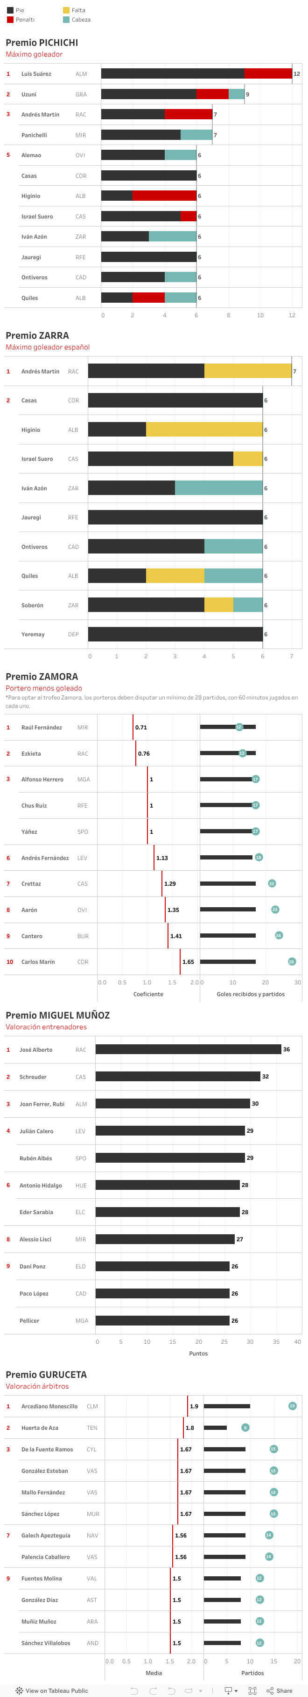Select Raúl Fernández row in the Zamora chart
The width and height of the screenshot is (308, 1697).
[42, 727]
